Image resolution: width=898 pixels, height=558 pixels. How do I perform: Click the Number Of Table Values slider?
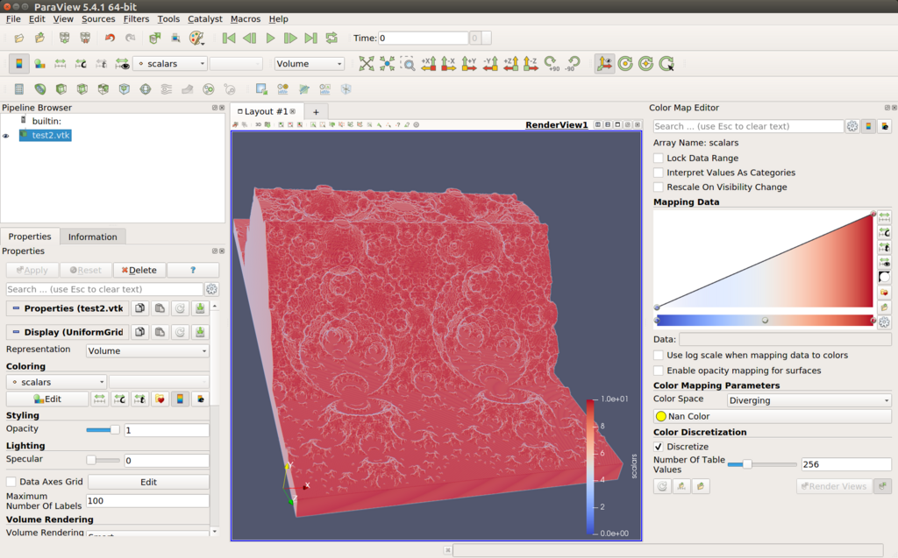coord(762,464)
